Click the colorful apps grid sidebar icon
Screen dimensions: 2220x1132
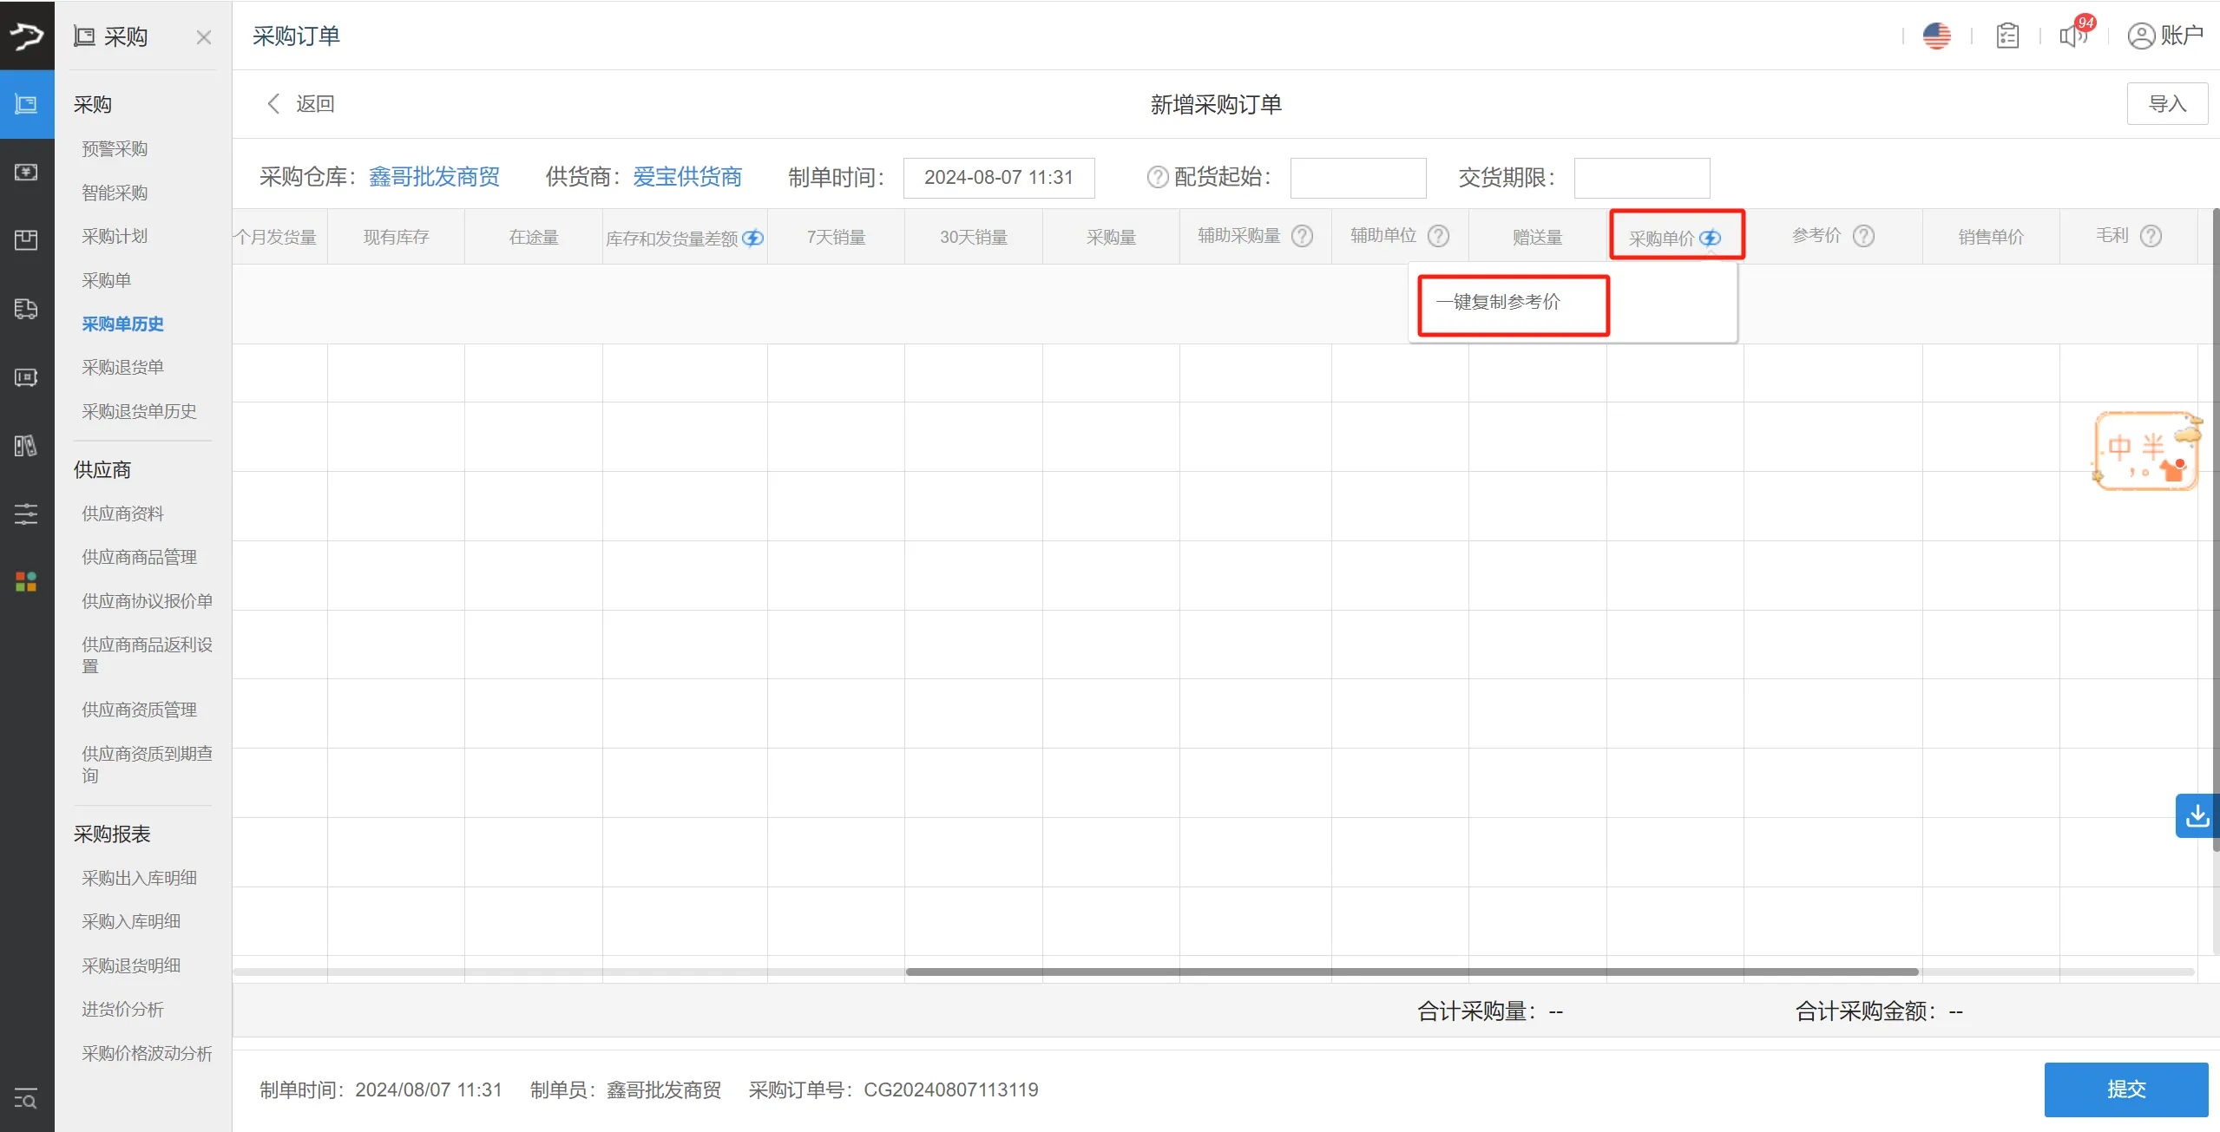click(26, 581)
